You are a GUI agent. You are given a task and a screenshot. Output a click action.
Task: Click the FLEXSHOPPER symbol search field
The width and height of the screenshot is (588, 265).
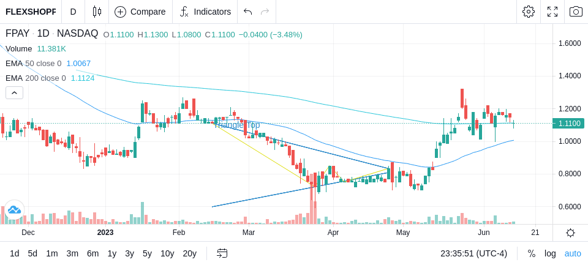(31, 12)
